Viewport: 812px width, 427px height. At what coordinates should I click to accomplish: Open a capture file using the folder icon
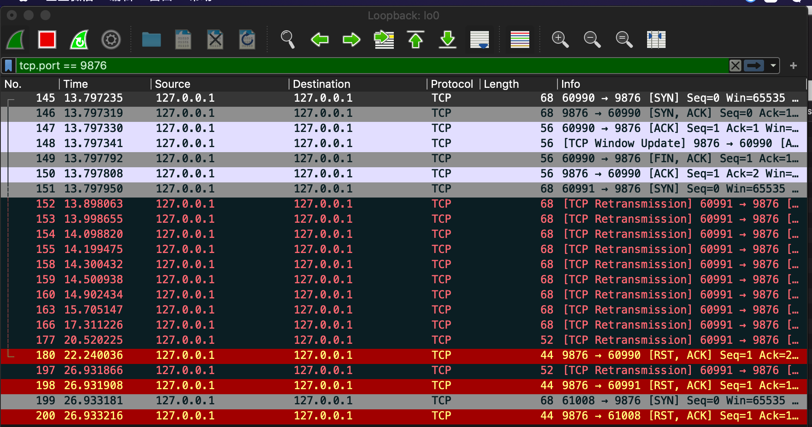point(151,40)
